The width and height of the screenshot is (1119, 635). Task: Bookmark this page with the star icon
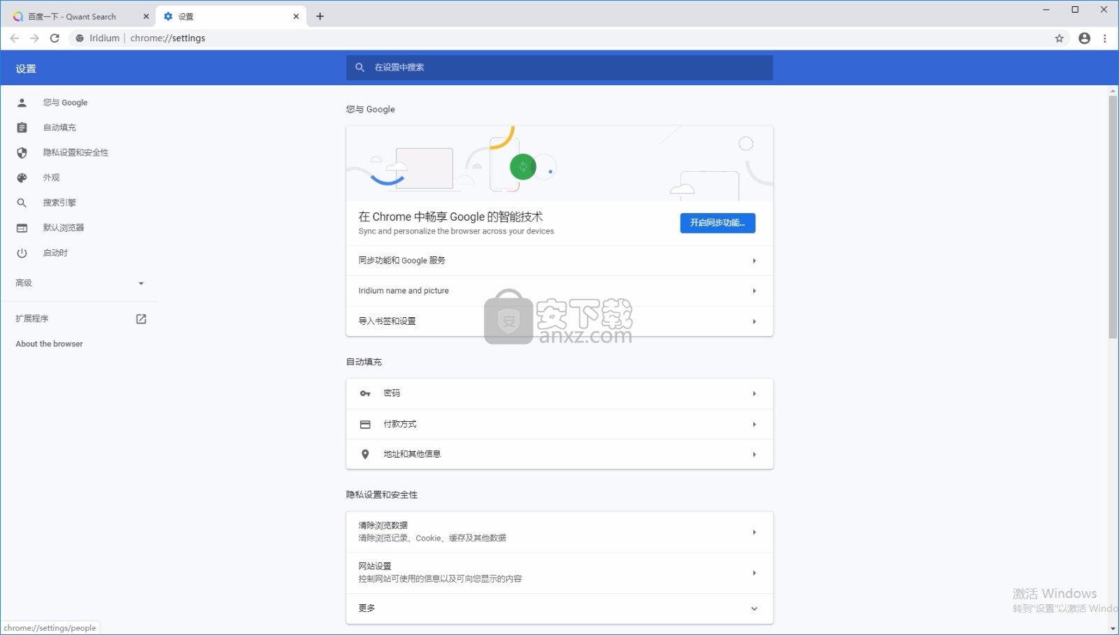coord(1059,38)
